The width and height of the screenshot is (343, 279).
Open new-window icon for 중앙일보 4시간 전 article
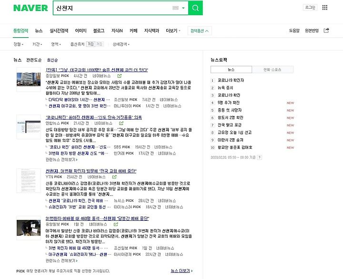pyautogui.click(x=120, y=76)
